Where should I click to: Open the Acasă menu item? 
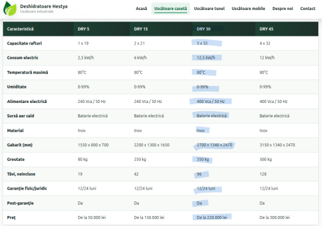pos(142,9)
